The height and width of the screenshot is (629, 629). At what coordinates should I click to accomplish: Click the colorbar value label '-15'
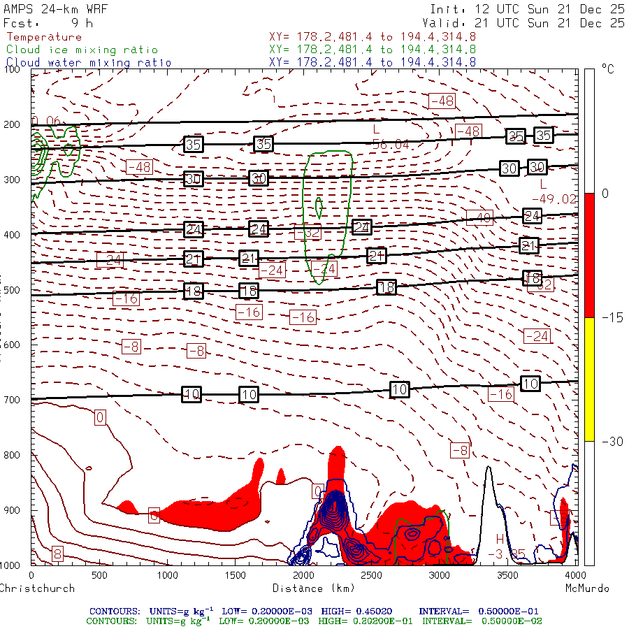coord(612,318)
